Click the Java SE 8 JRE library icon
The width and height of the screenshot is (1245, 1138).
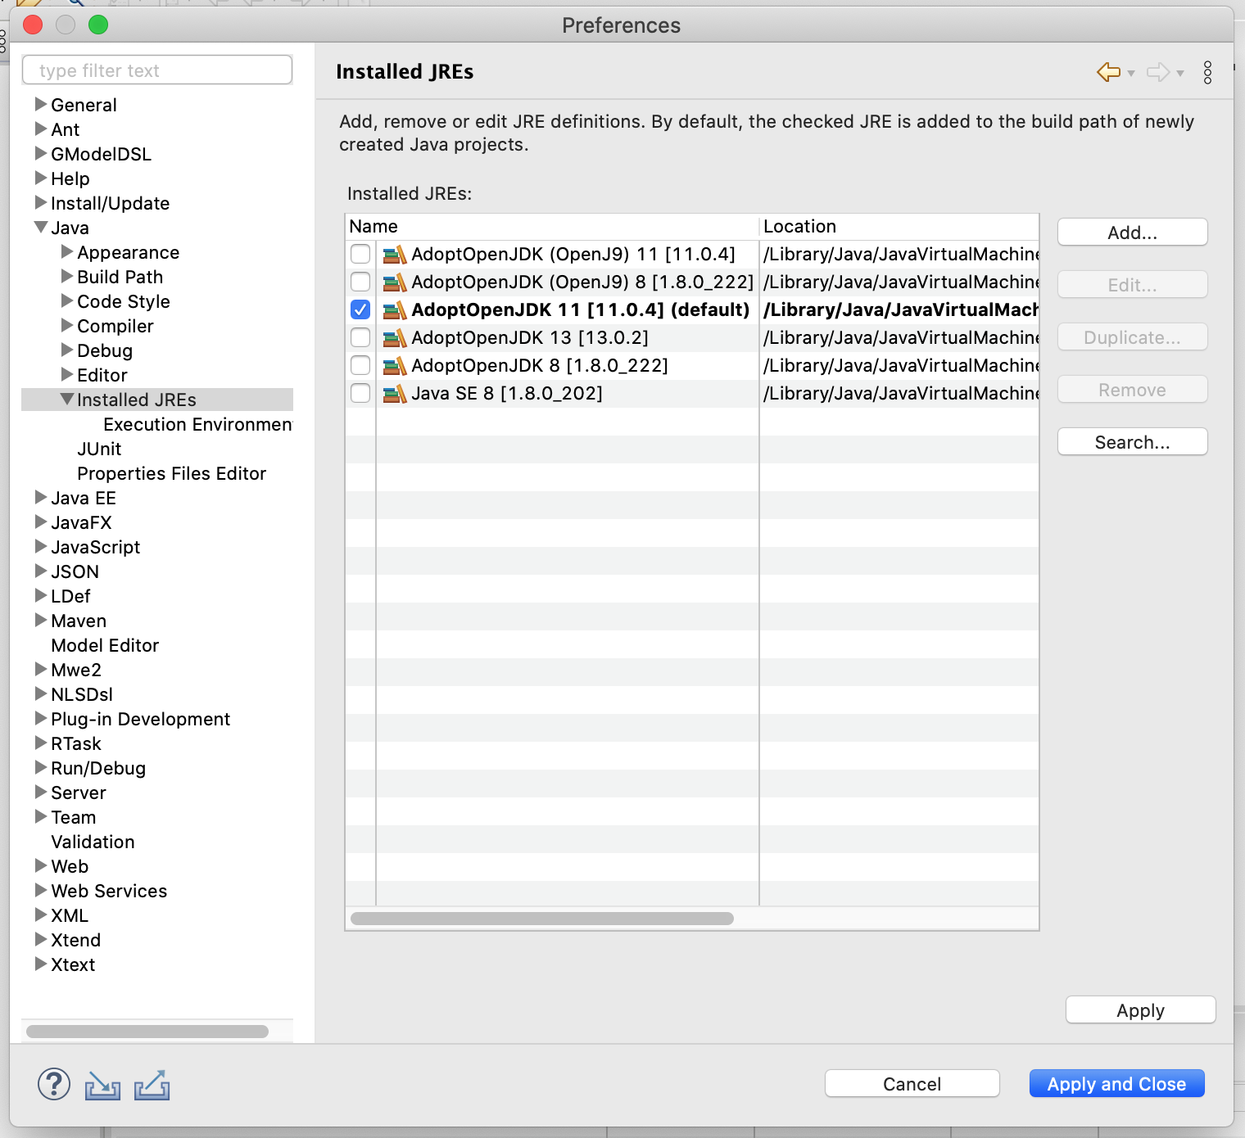pyautogui.click(x=395, y=394)
